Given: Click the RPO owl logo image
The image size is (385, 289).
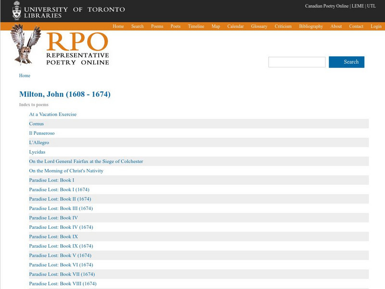Looking at the screenshot, I should click(26, 44).
